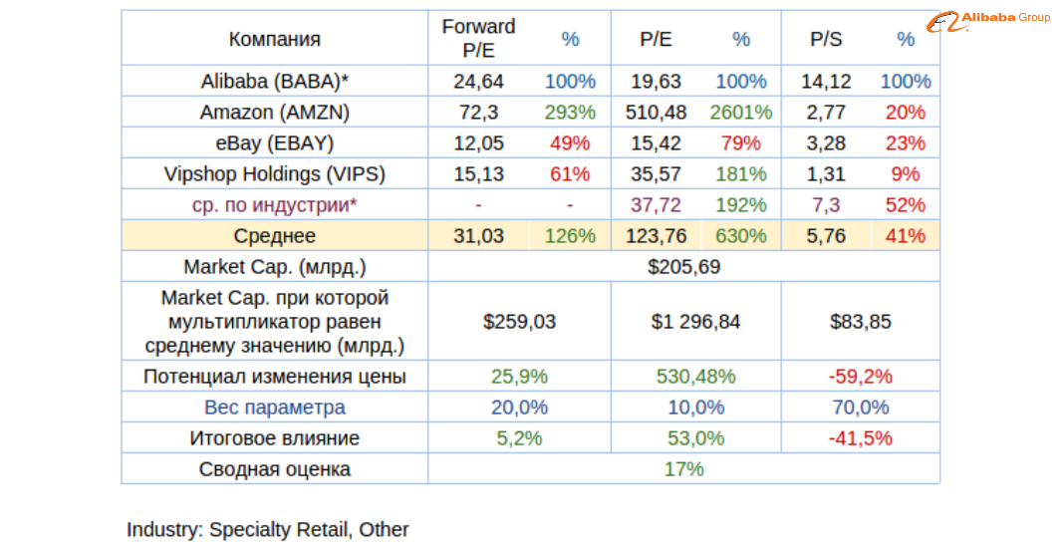This screenshot has height=551, width=1061.
Task: Click the Amazon P/E value 510,48
Action: click(656, 113)
